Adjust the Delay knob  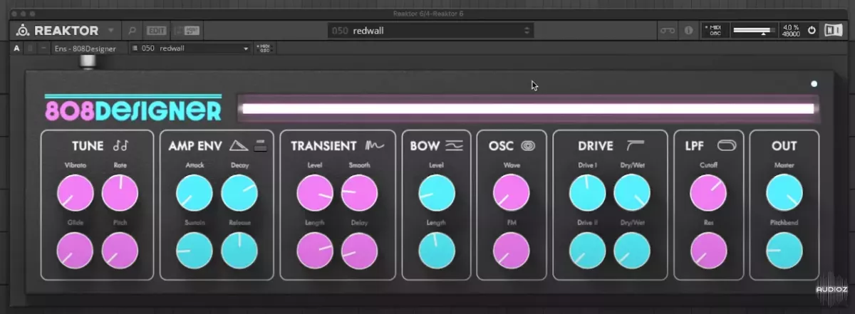359,251
